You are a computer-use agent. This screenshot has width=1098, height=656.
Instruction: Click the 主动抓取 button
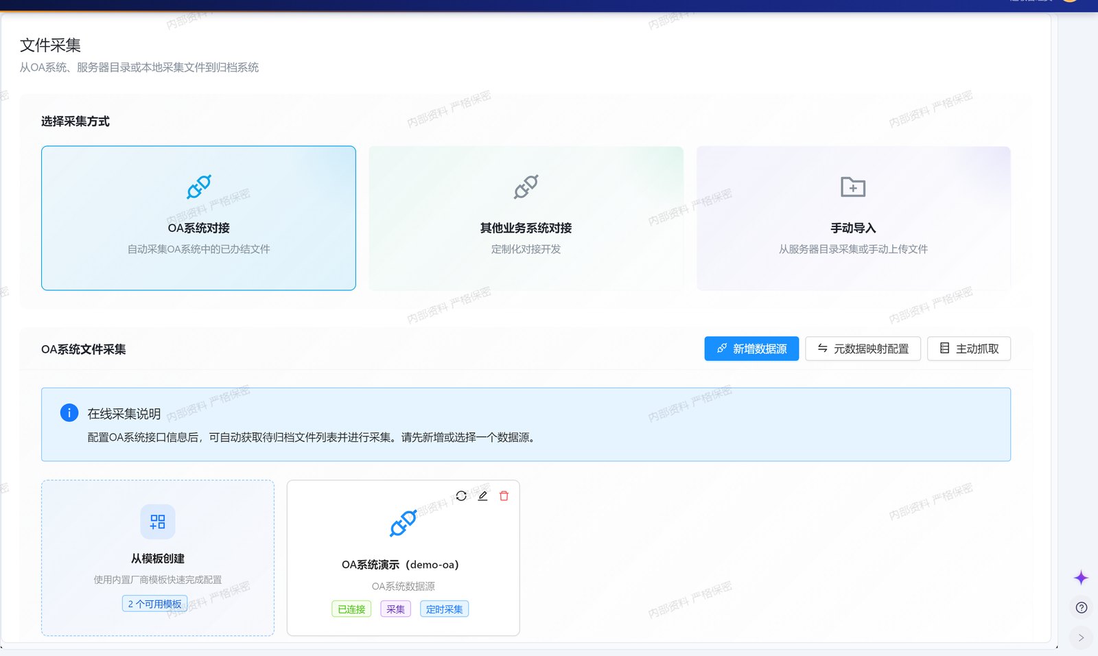click(x=969, y=349)
